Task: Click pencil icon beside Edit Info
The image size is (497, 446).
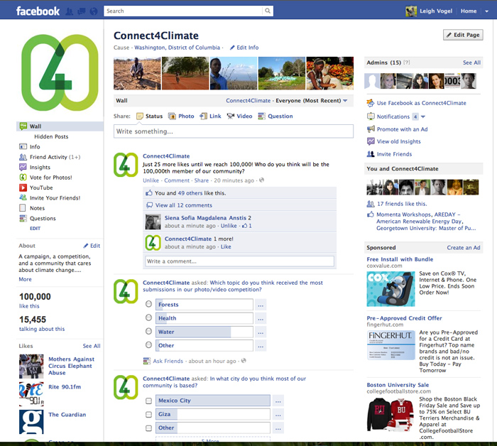Action: click(x=232, y=48)
